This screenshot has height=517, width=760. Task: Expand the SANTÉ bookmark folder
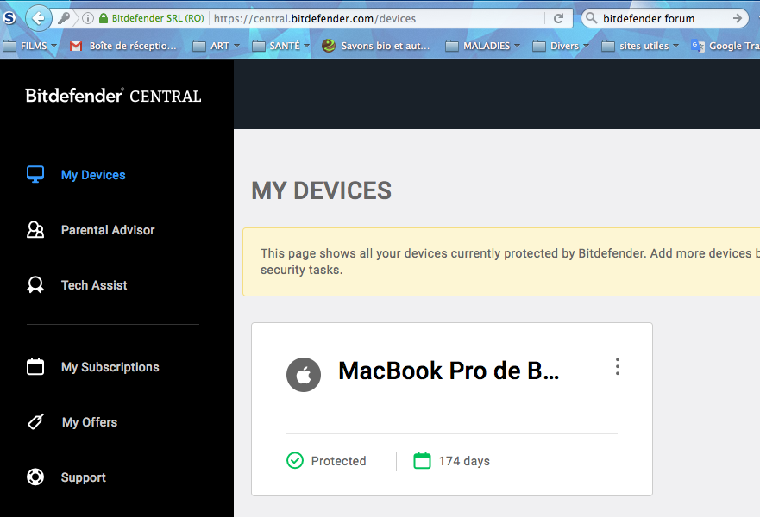click(x=281, y=46)
